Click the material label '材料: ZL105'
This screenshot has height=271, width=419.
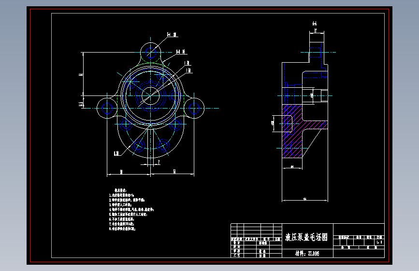coord(307,253)
